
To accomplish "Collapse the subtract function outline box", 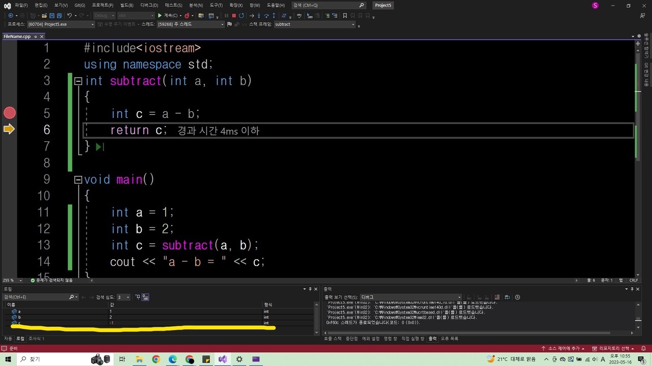I will point(78,81).
